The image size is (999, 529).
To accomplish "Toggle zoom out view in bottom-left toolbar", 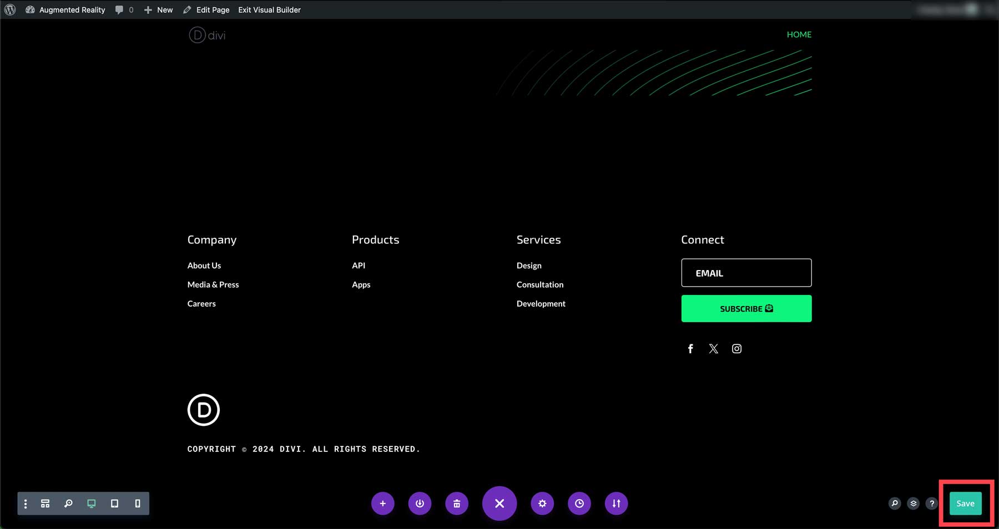I will pyautogui.click(x=68, y=503).
